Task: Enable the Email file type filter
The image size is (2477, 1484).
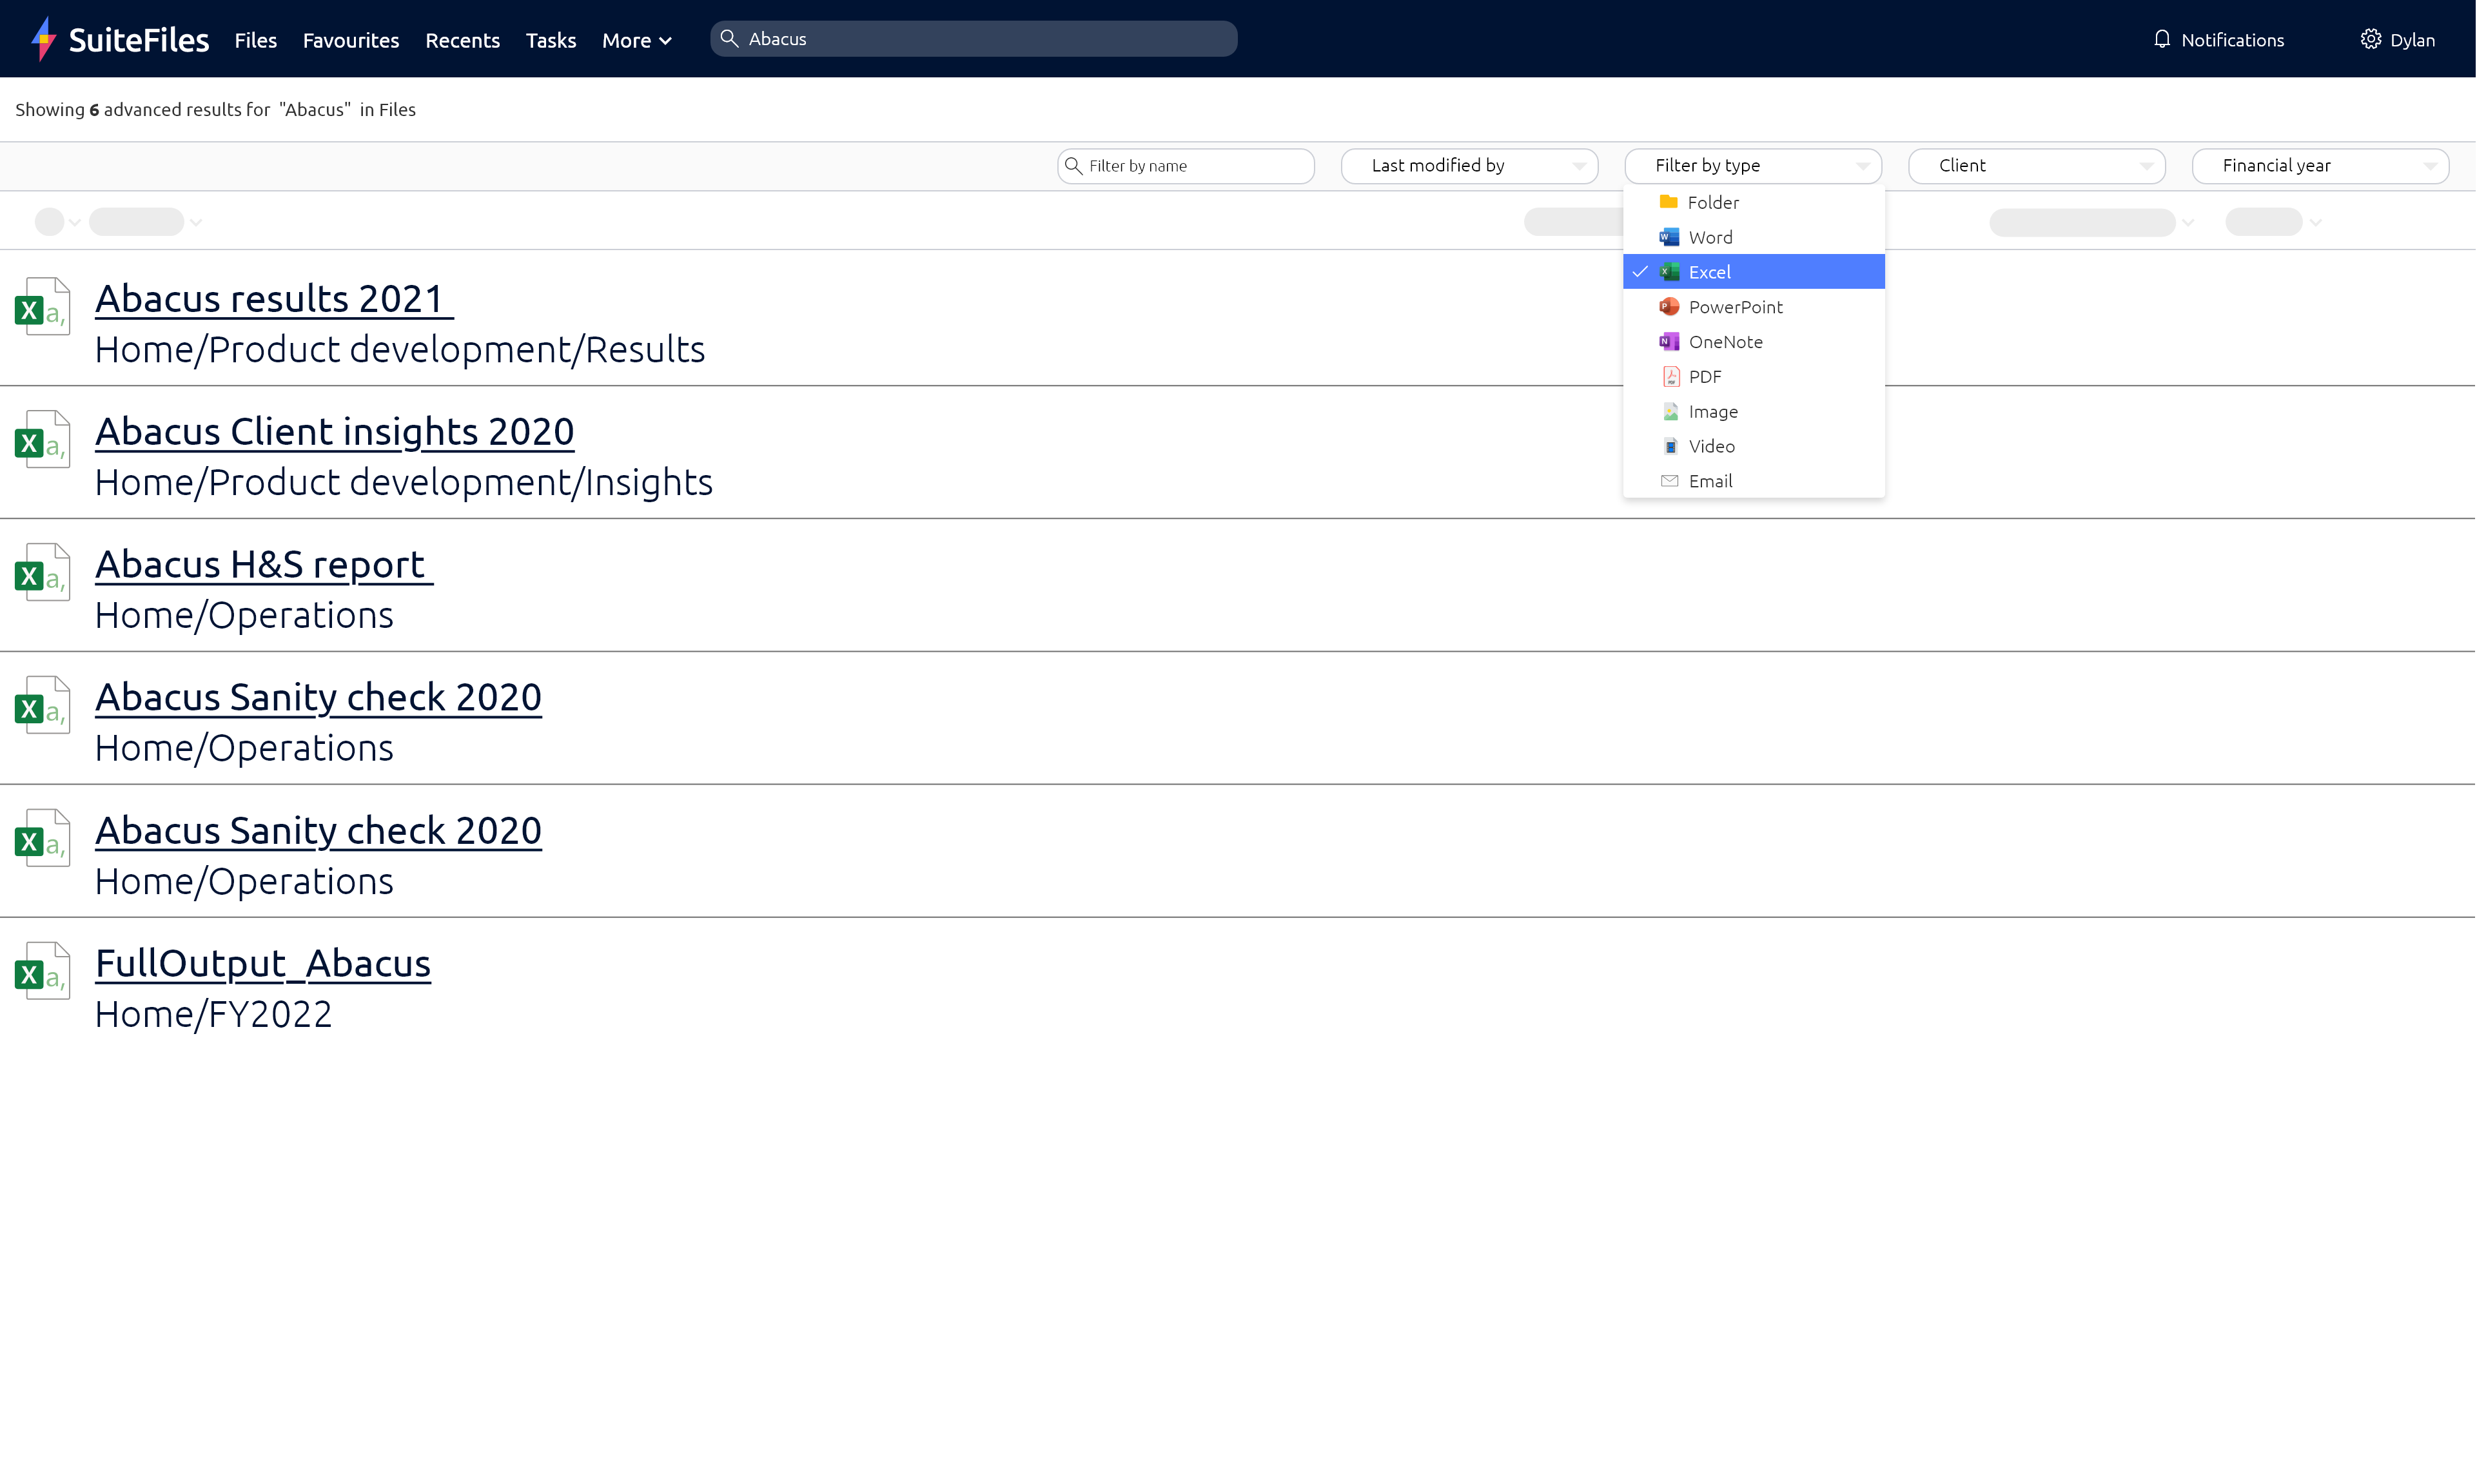Action: click(1710, 481)
